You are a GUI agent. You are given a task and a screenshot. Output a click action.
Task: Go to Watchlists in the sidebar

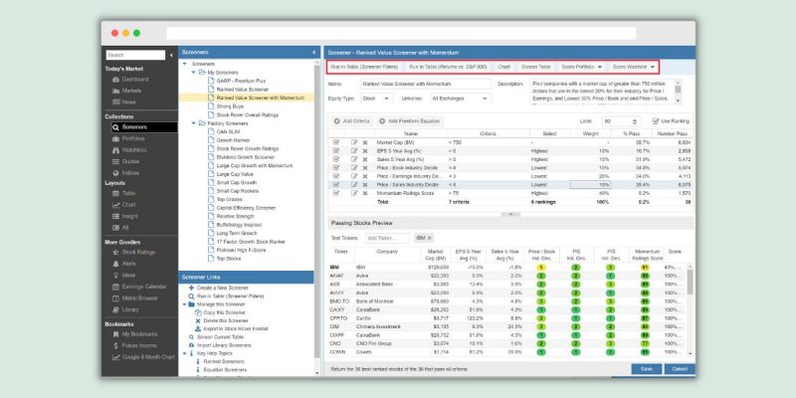[x=134, y=149]
